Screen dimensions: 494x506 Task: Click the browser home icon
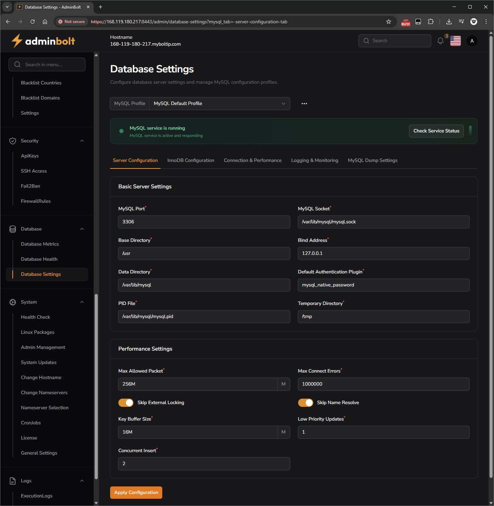coord(45,22)
